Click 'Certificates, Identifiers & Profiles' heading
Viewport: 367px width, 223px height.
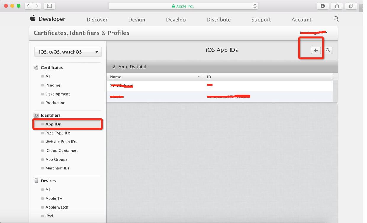pos(81,33)
